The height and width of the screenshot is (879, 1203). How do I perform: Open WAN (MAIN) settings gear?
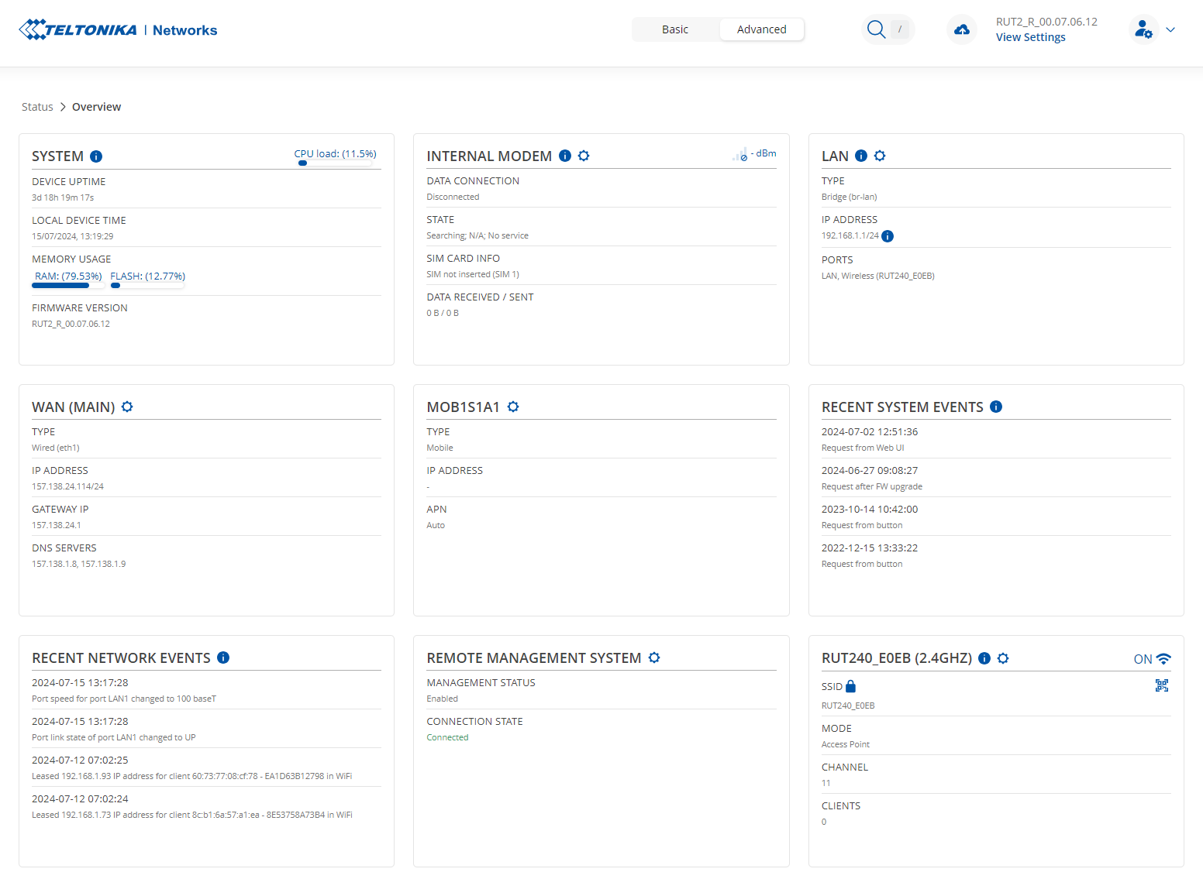[x=127, y=407]
